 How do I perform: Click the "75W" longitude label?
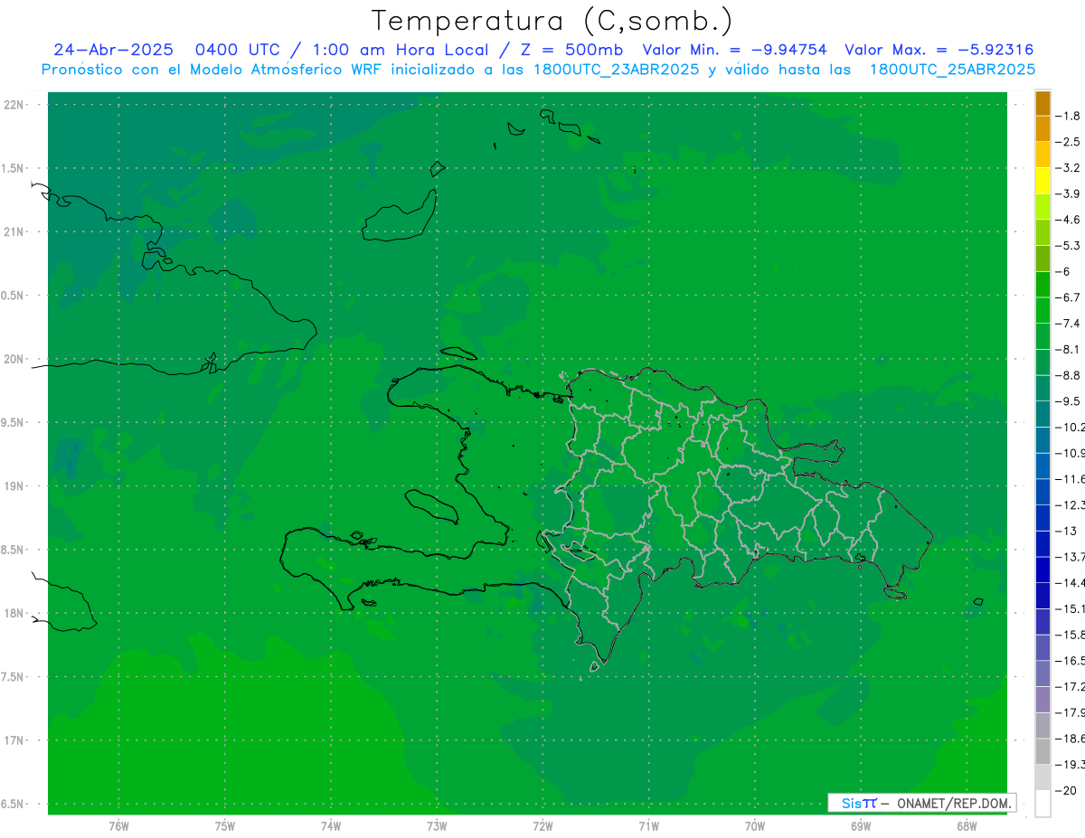coord(224,826)
